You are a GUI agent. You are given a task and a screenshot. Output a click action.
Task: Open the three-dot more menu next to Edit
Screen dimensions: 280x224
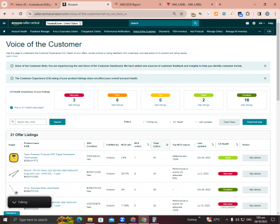(260, 31)
